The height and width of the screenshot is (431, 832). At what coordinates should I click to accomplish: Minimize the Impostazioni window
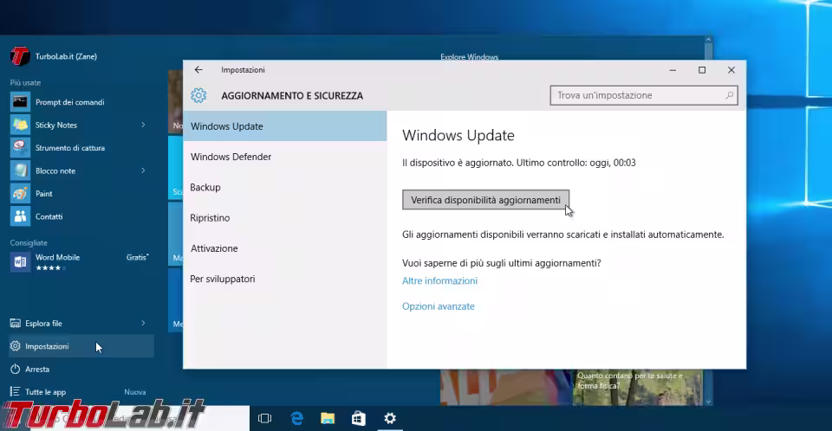673,70
